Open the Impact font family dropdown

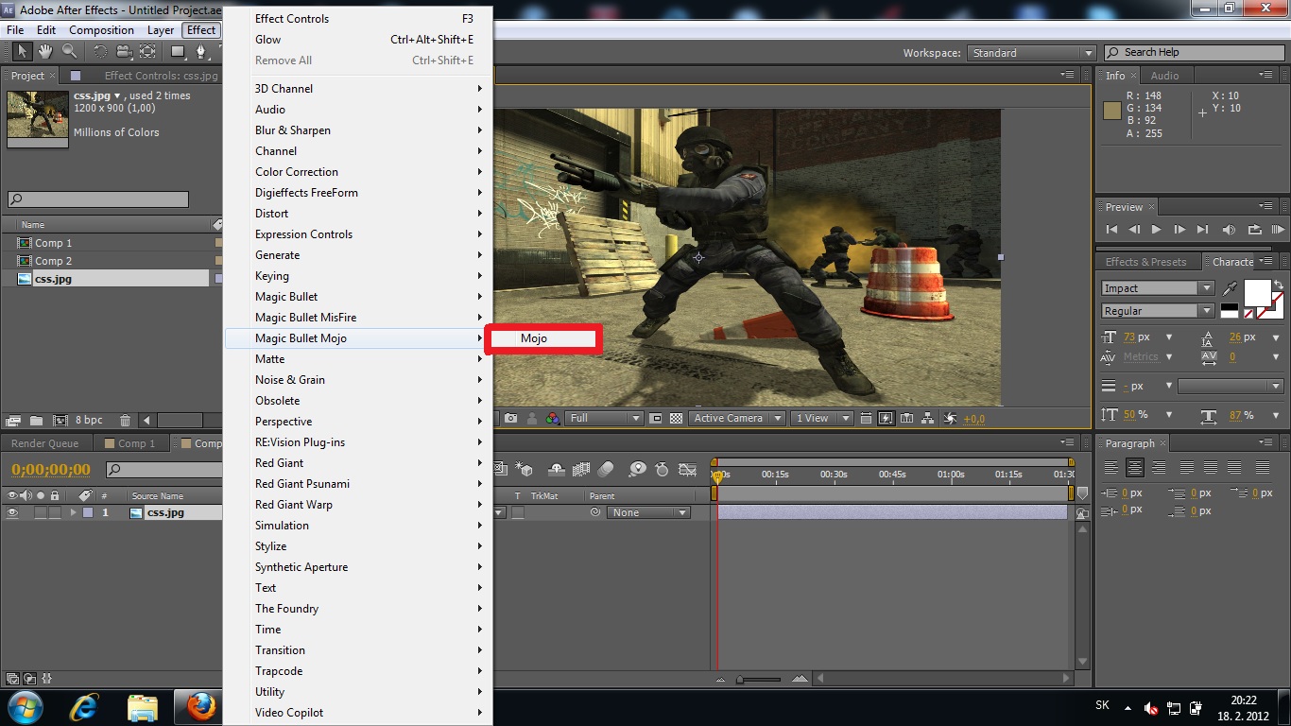[x=1158, y=288]
